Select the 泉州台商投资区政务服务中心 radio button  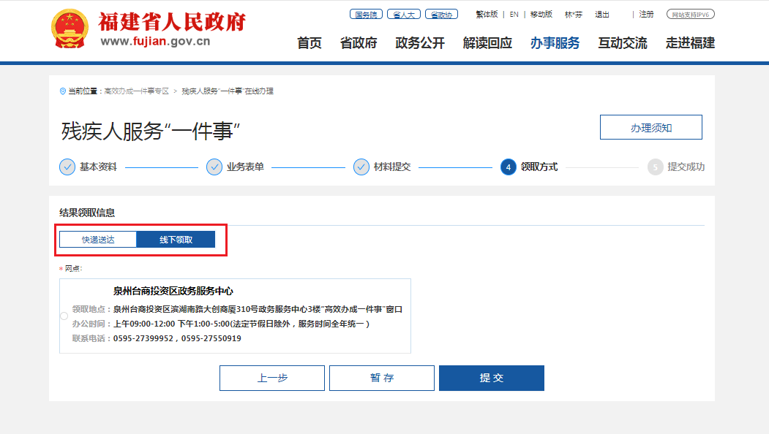64,316
